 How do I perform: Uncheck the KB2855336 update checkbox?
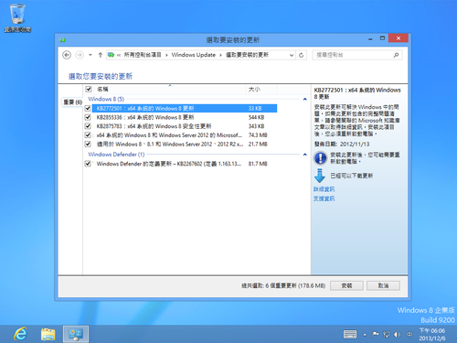coord(88,117)
